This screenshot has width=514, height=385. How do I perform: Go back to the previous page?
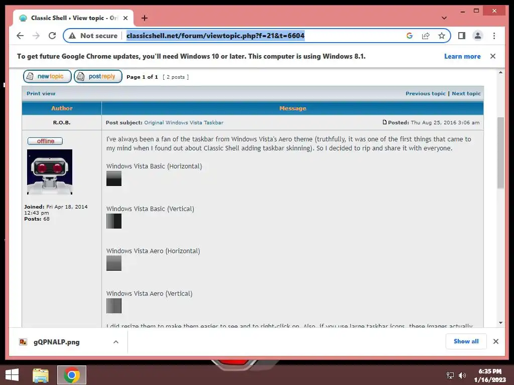[20, 36]
